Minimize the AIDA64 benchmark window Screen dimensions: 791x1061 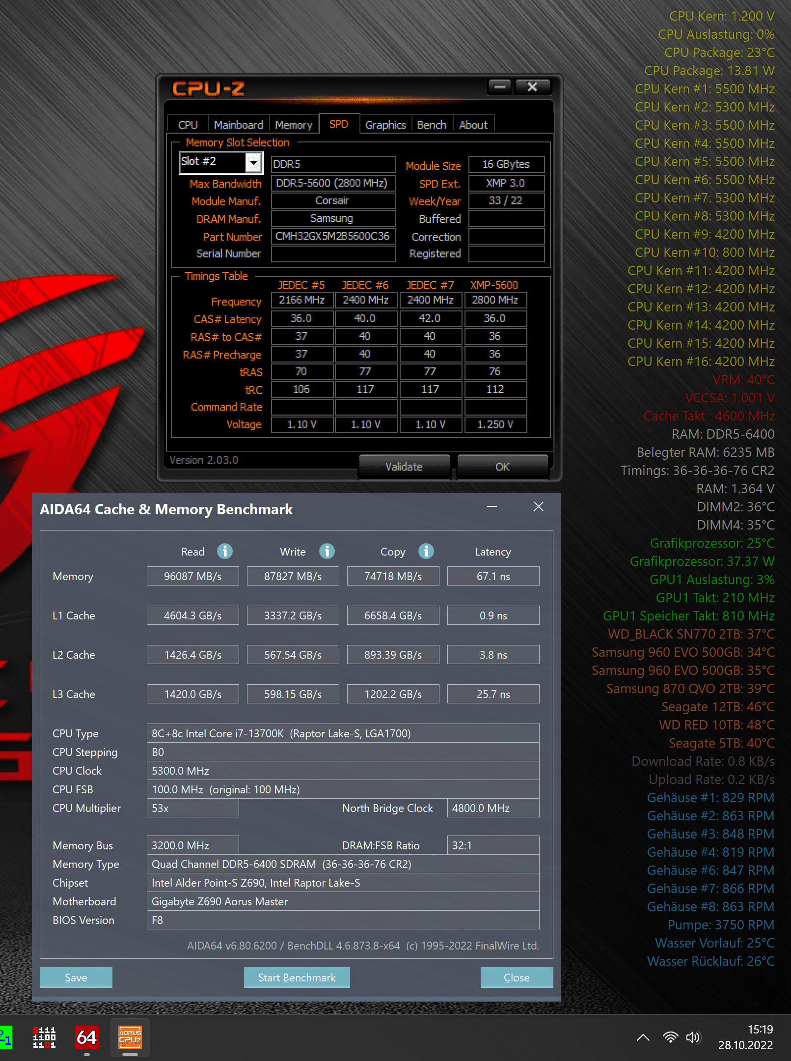492,506
